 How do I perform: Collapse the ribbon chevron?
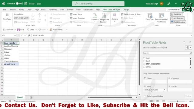click(191, 25)
